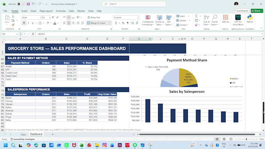Click the Python add-in icon

tap(250, 19)
